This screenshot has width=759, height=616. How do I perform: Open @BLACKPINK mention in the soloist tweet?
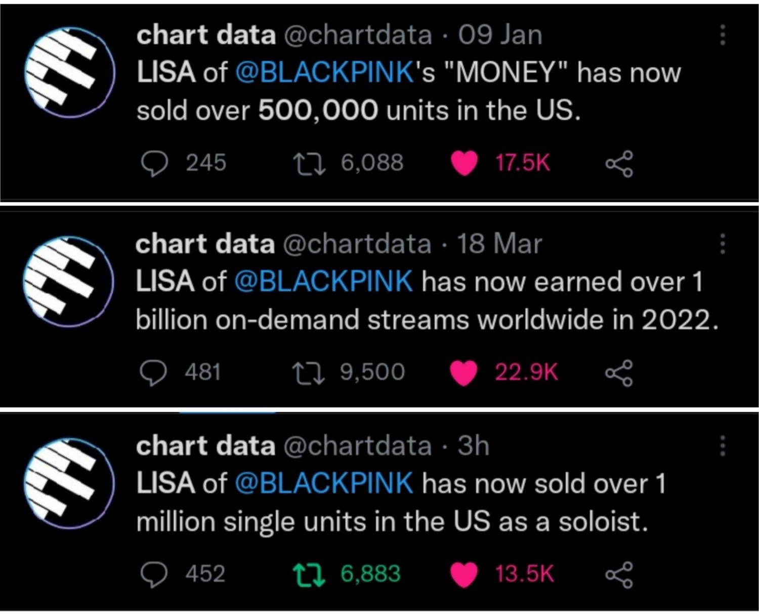324,483
